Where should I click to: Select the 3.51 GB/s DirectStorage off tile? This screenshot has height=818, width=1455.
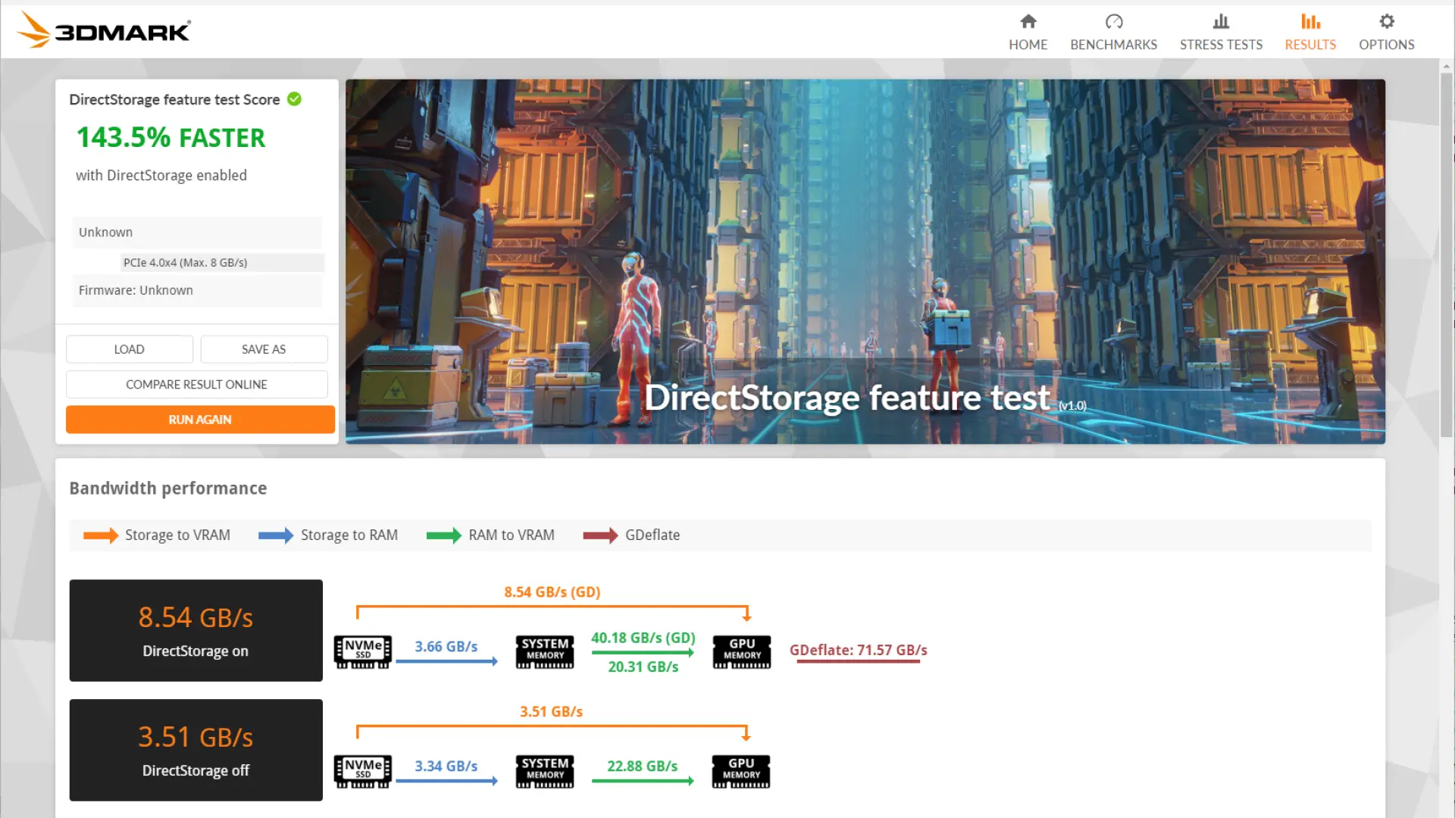coord(196,750)
